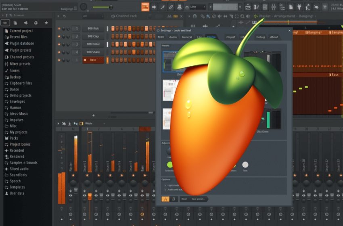
Task: Mute the 808 Clap channel
Action: pyautogui.click(x=59, y=36)
